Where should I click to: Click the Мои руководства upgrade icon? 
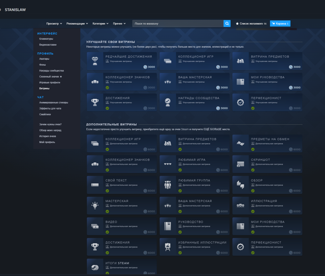click(x=240, y=82)
